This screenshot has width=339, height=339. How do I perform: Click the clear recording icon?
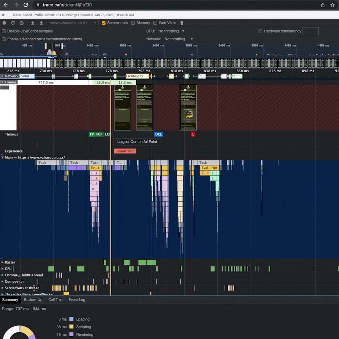point(21,23)
